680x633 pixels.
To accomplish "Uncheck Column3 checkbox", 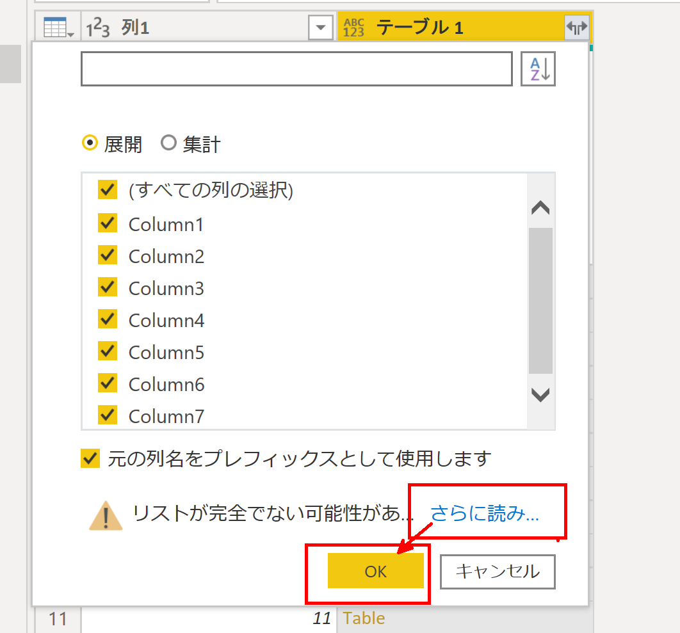I will coord(107,287).
